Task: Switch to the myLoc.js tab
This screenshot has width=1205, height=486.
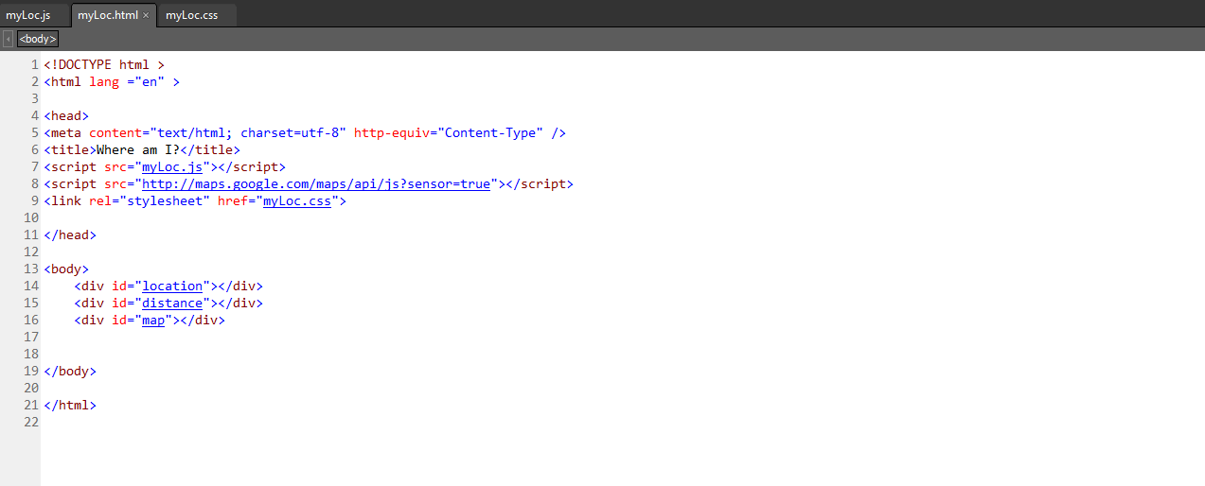Action: 28,15
